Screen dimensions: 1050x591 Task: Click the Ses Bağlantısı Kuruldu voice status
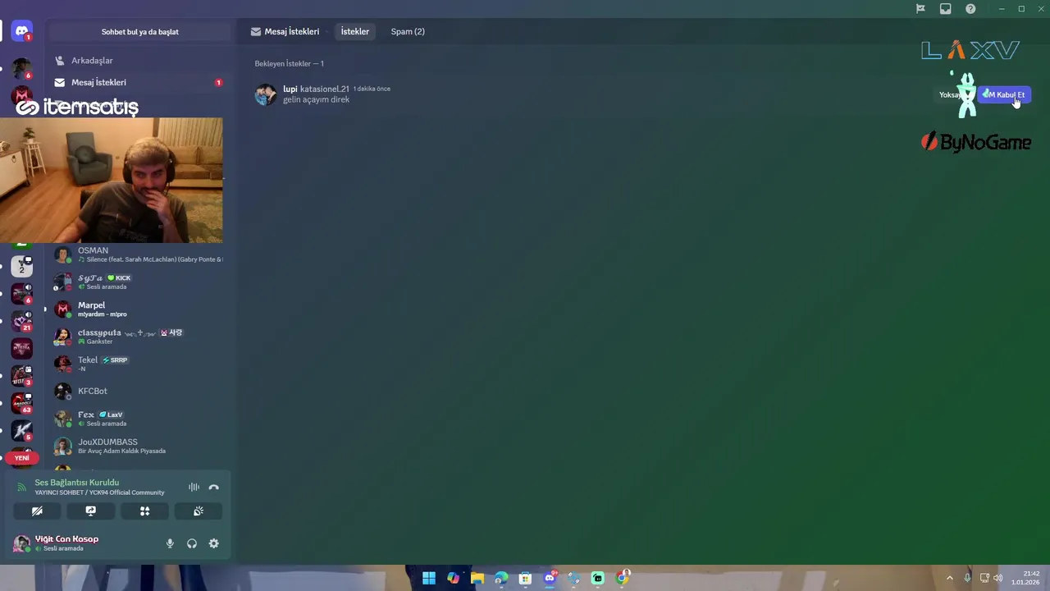76,483
